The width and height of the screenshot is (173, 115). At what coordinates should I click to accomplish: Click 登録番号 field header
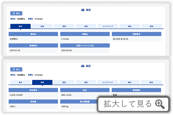137,34
